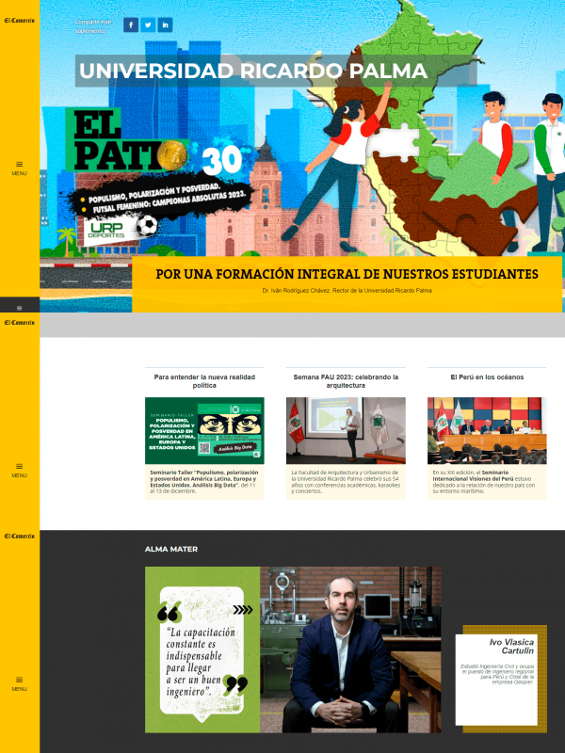Open the Ivo Vlasica Cartulin profile card

pos(500,678)
